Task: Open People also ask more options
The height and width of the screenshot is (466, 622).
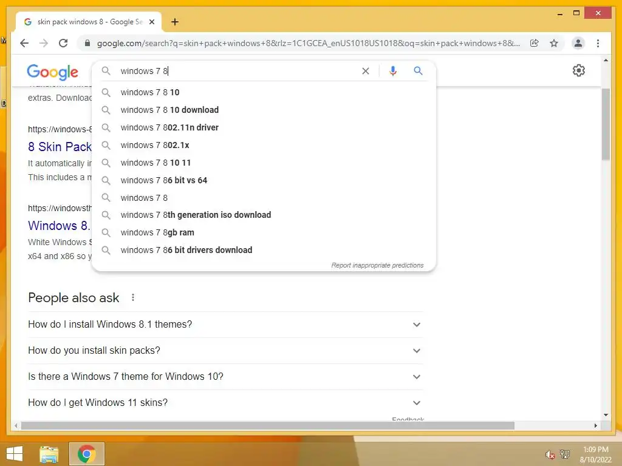Action: 133,297
